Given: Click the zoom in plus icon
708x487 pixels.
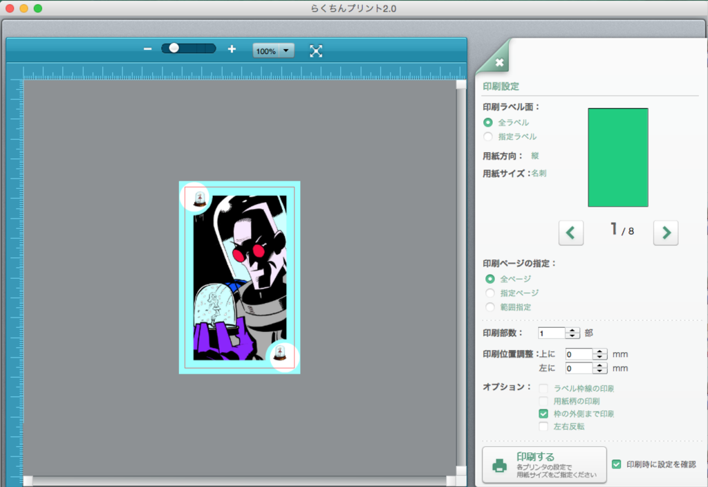Looking at the screenshot, I should tap(232, 49).
